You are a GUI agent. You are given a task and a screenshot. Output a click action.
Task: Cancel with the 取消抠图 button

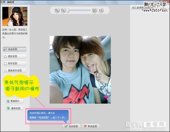tap(91, 126)
